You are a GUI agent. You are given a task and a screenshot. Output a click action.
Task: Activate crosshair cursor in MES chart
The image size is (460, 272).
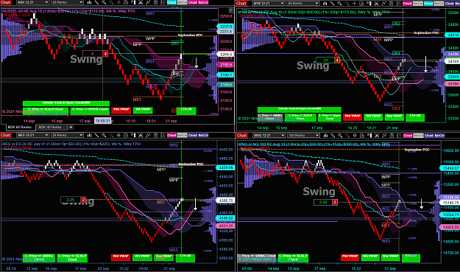[x=118, y=135]
